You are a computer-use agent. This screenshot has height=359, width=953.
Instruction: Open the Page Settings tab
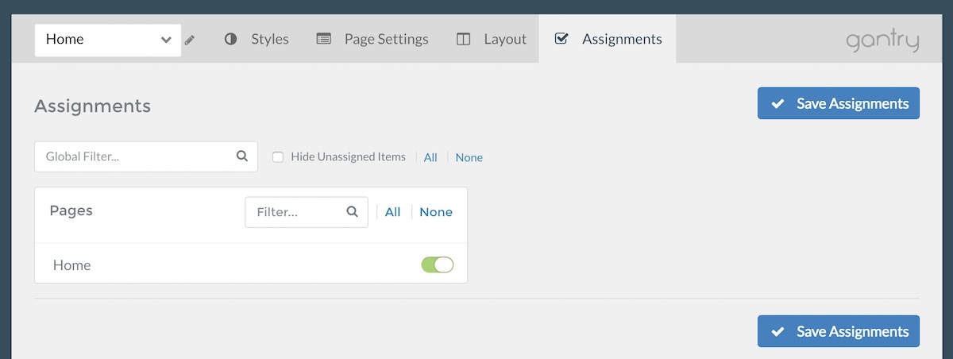click(x=372, y=39)
